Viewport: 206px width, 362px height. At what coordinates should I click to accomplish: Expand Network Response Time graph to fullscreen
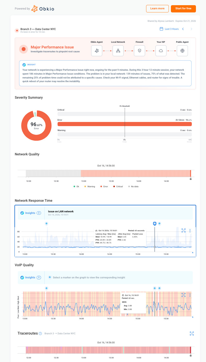[184, 230]
